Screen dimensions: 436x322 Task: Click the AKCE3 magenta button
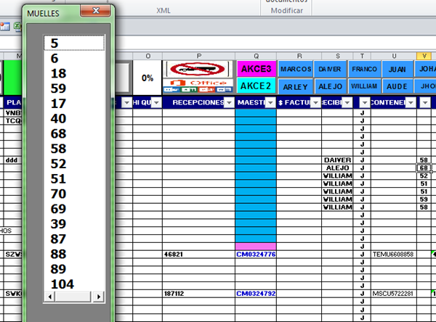[256, 69]
